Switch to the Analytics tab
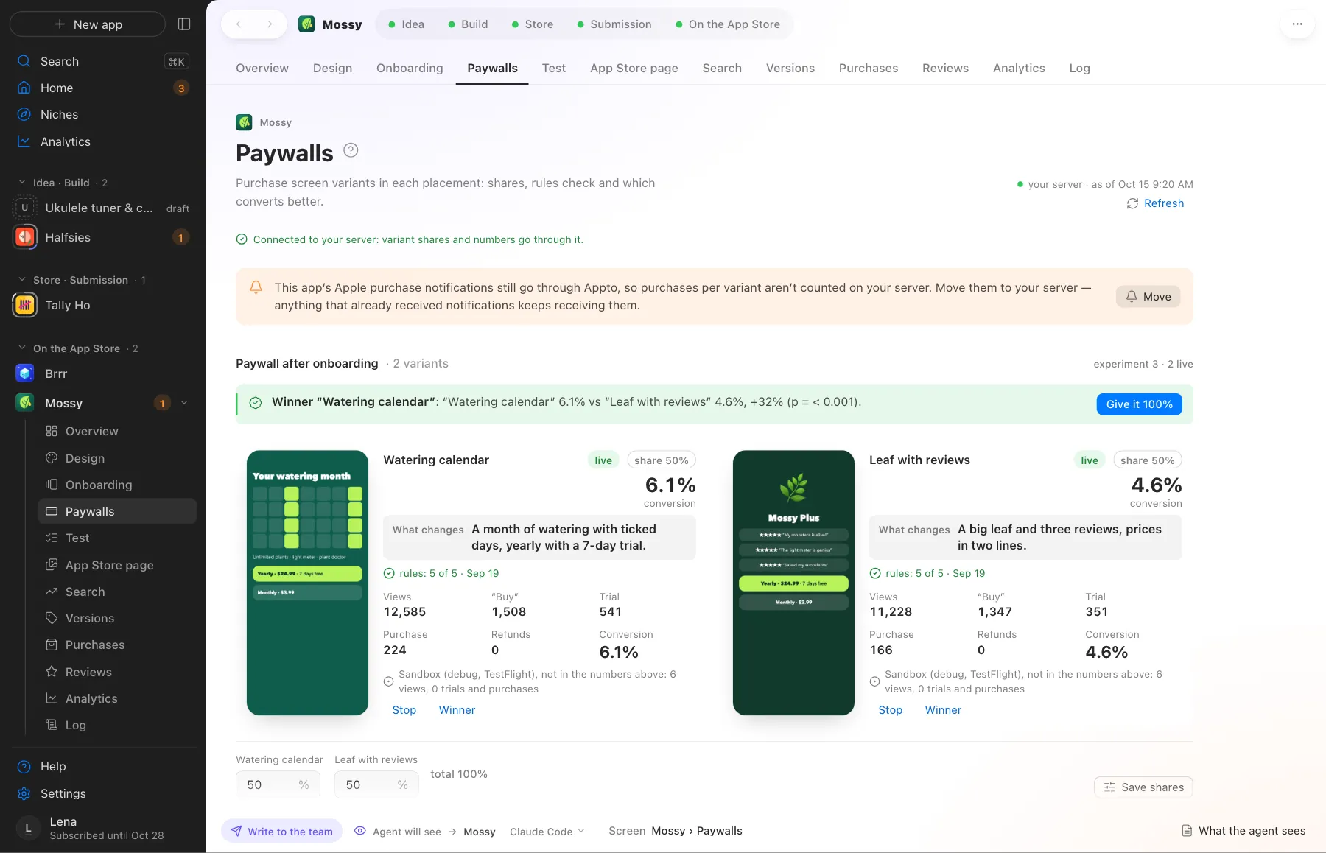Viewport: 1326px width, 853px height. 1019,68
